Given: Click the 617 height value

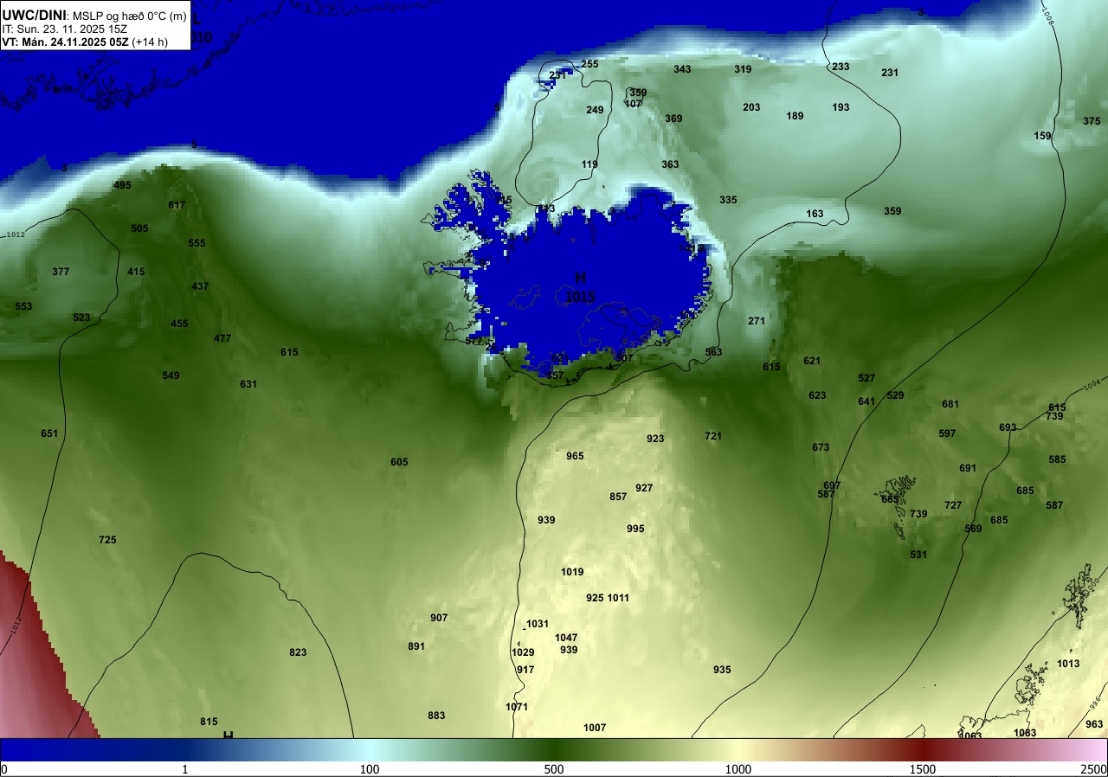Looking at the screenshot, I should [177, 205].
